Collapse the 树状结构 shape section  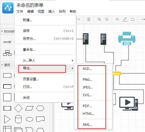click(8, 32)
